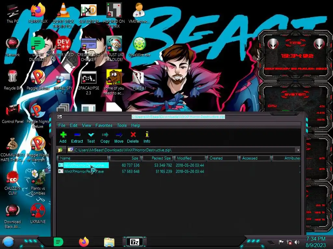Open the Peggle Nights Deluxe shortcut

coord(38,116)
